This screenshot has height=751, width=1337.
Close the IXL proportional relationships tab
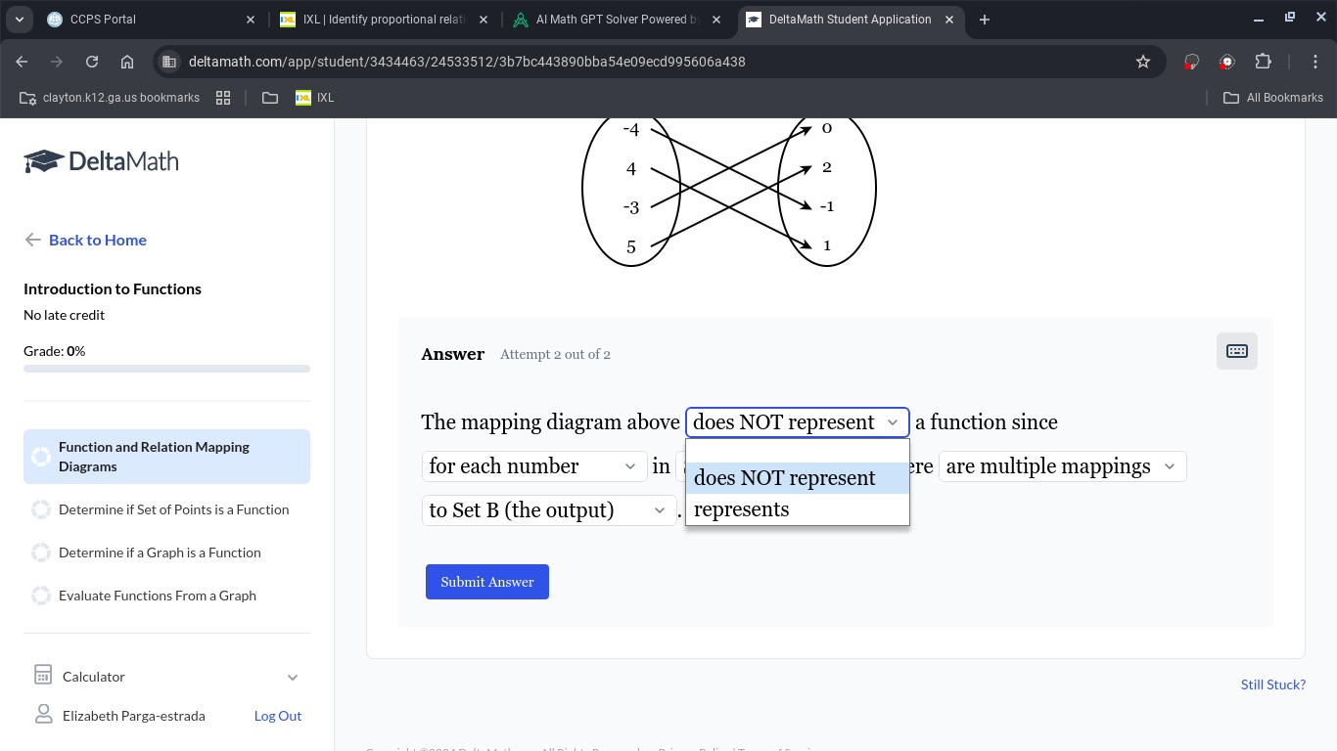click(x=484, y=20)
